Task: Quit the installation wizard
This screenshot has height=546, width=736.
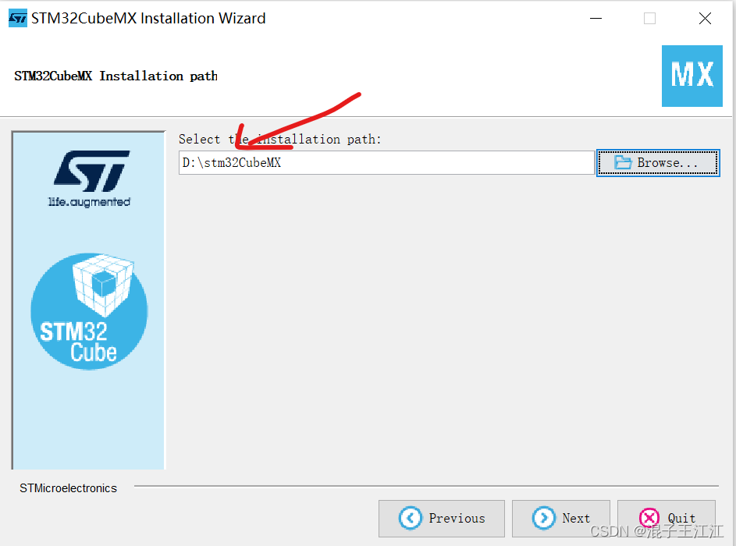Action: pyautogui.click(x=667, y=519)
